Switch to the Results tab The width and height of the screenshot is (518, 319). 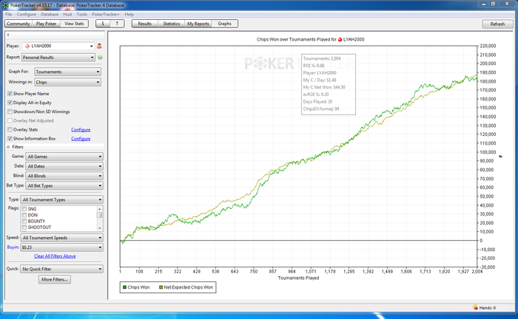tap(145, 24)
